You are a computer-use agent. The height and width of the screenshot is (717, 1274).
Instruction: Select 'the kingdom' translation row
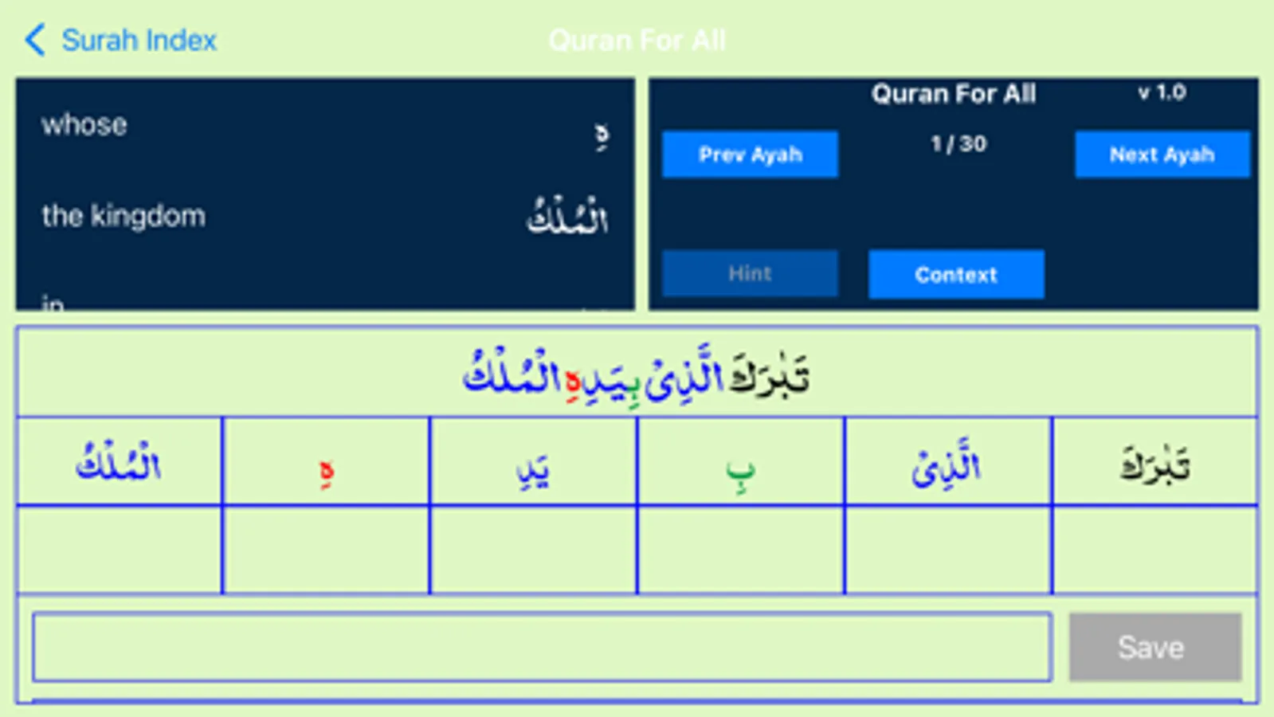[325, 216]
